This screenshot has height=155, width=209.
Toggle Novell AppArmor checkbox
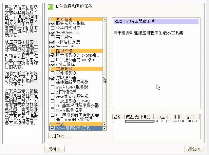(53, 33)
